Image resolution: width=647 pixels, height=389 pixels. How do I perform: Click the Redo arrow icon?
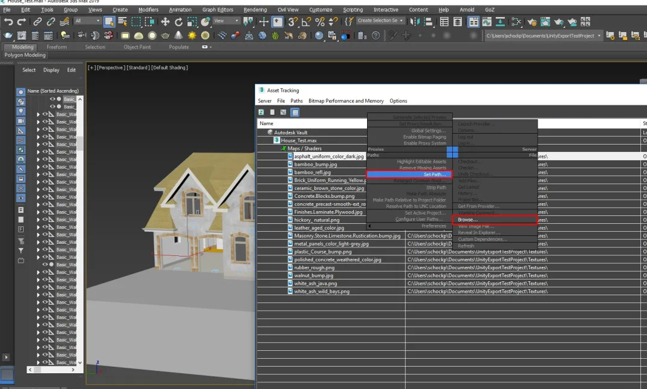tap(21, 21)
